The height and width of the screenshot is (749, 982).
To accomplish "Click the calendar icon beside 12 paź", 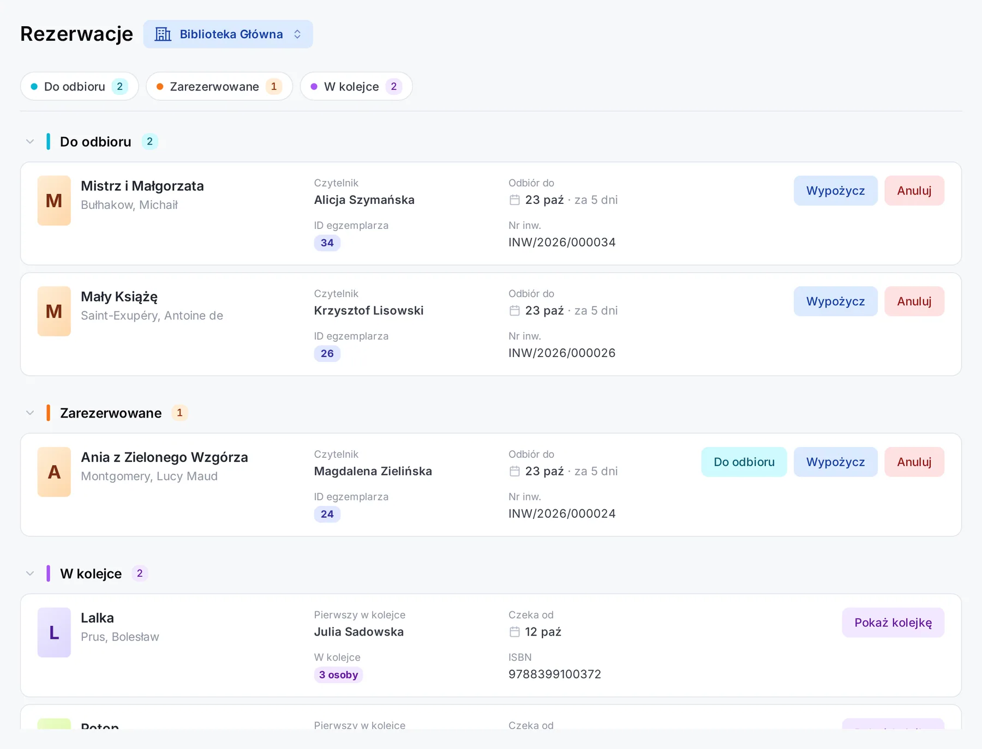I will pyautogui.click(x=514, y=632).
